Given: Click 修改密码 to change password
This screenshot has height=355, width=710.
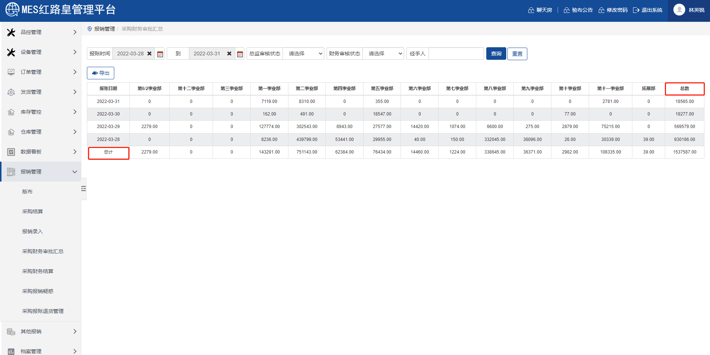Looking at the screenshot, I should [613, 10].
